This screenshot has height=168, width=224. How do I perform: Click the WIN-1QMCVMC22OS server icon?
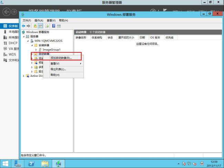[x=32, y=41]
